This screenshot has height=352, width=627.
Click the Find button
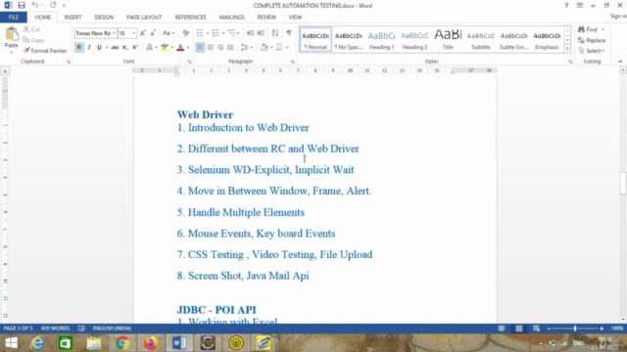pyautogui.click(x=588, y=29)
